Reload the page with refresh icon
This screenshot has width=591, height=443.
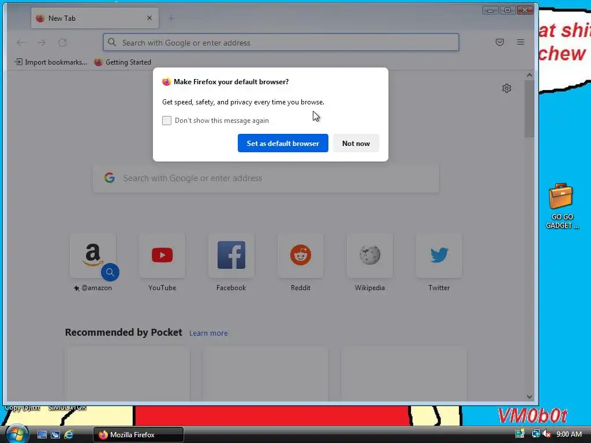pos(62,43)
